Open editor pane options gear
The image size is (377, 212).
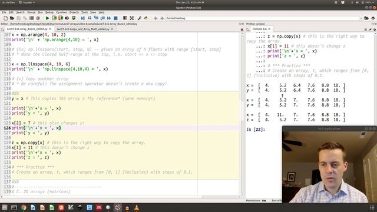[x=242, y=29]
